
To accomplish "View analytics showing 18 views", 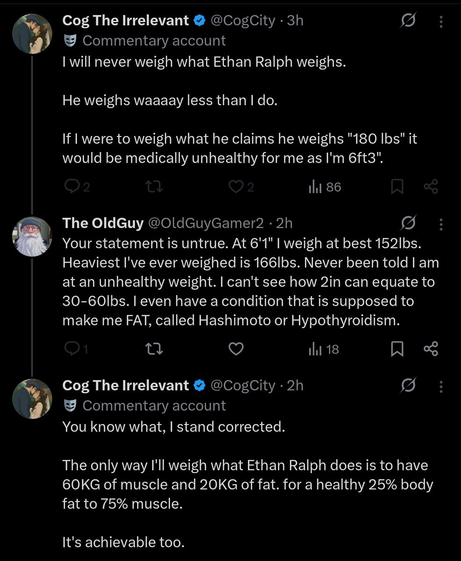I will 324,349.
